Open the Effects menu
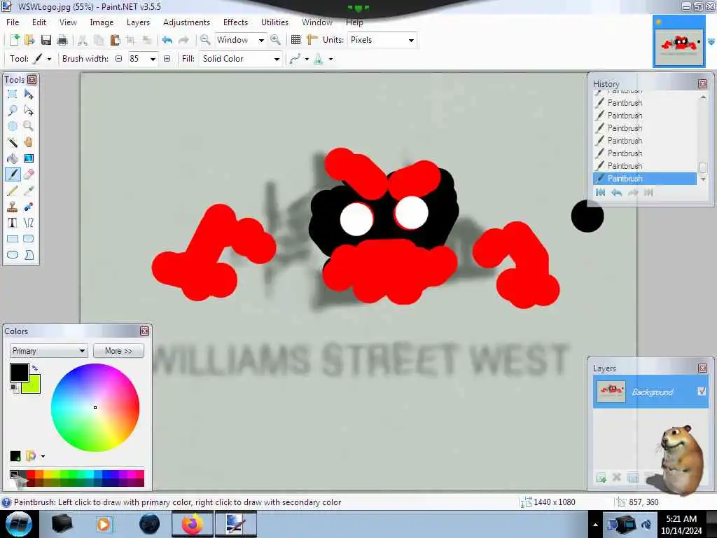 (x=235, y=22)
